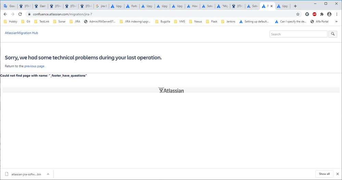Open the JIRA bookmark folder
Screen dimensions: 342x180
point(75,22)
